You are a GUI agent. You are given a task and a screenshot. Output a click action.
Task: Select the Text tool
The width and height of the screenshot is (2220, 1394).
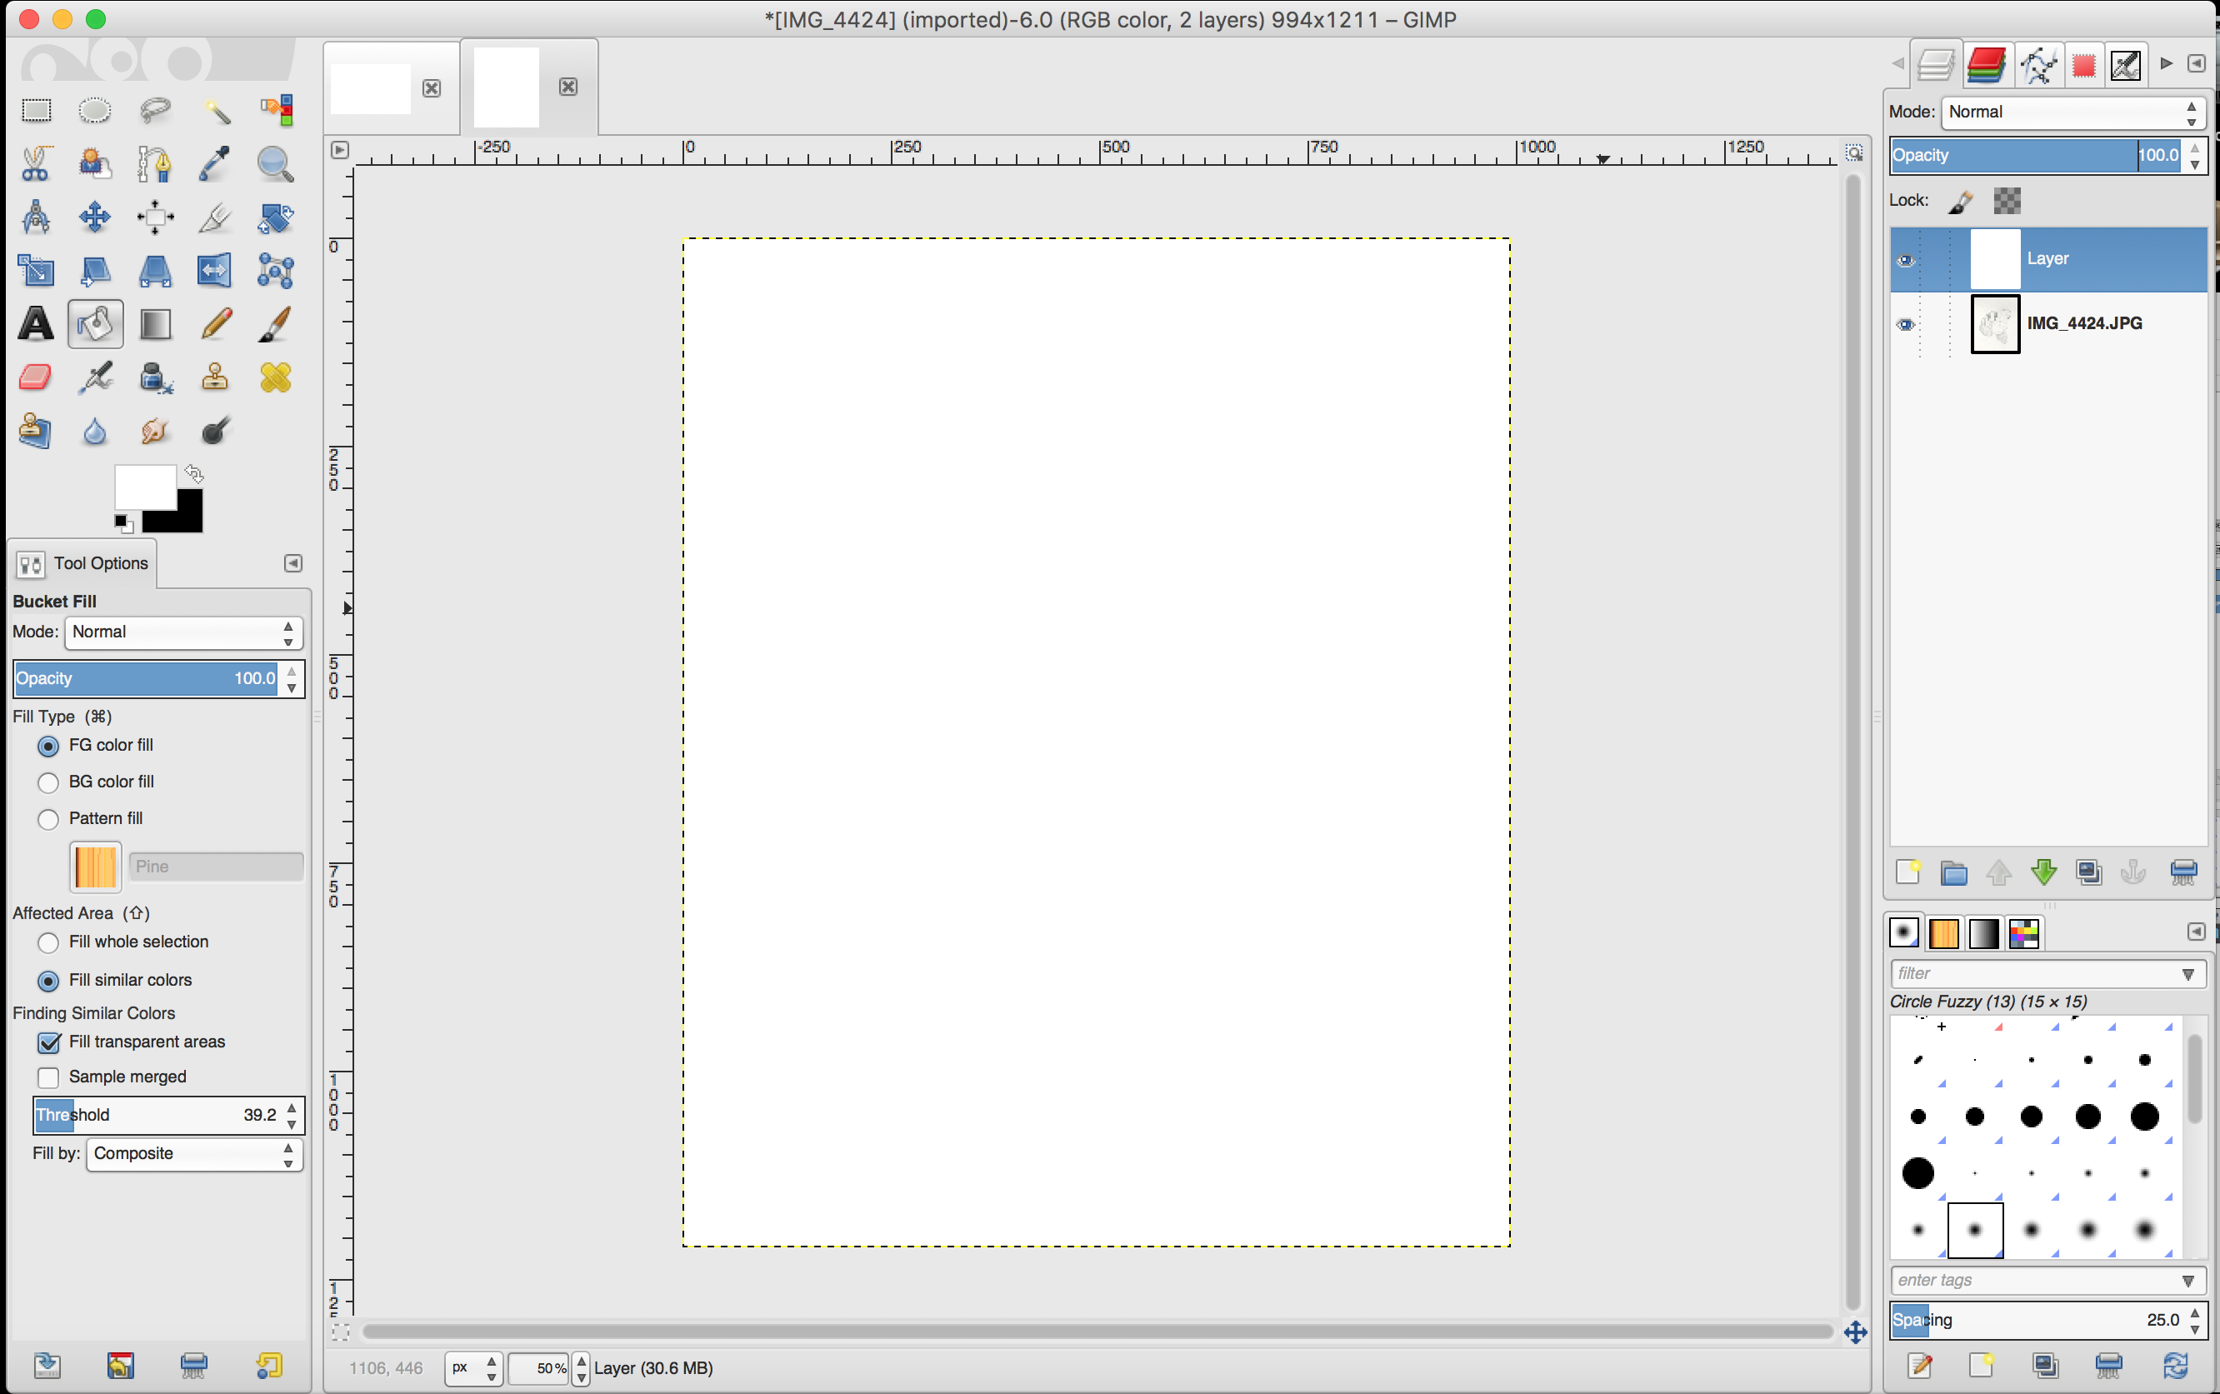[35, 323]
